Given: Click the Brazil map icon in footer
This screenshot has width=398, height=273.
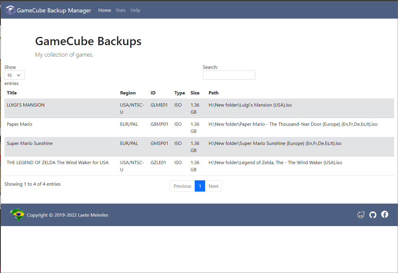Looking at the screenshot, I should pos(17,215).
